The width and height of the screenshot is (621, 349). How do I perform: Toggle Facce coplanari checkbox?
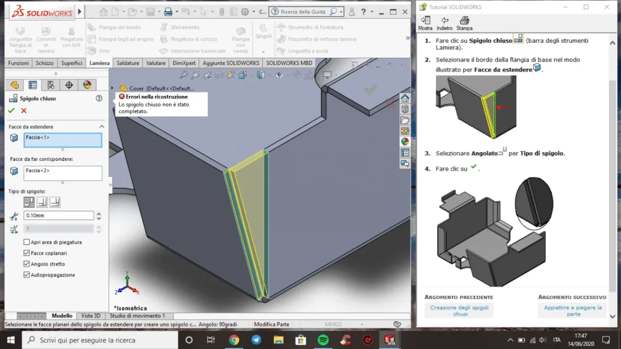[27, 252]
